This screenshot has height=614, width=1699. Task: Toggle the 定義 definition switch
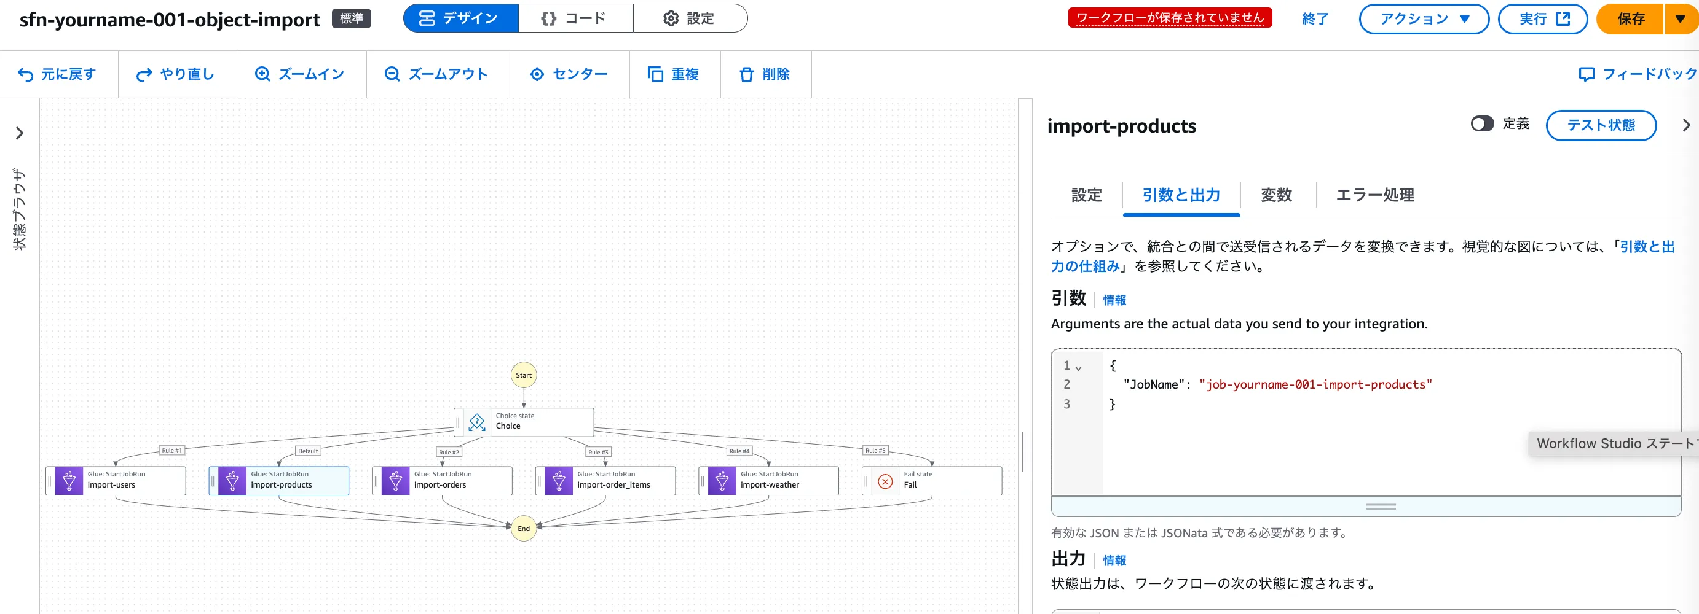(x=1481, y=124)
